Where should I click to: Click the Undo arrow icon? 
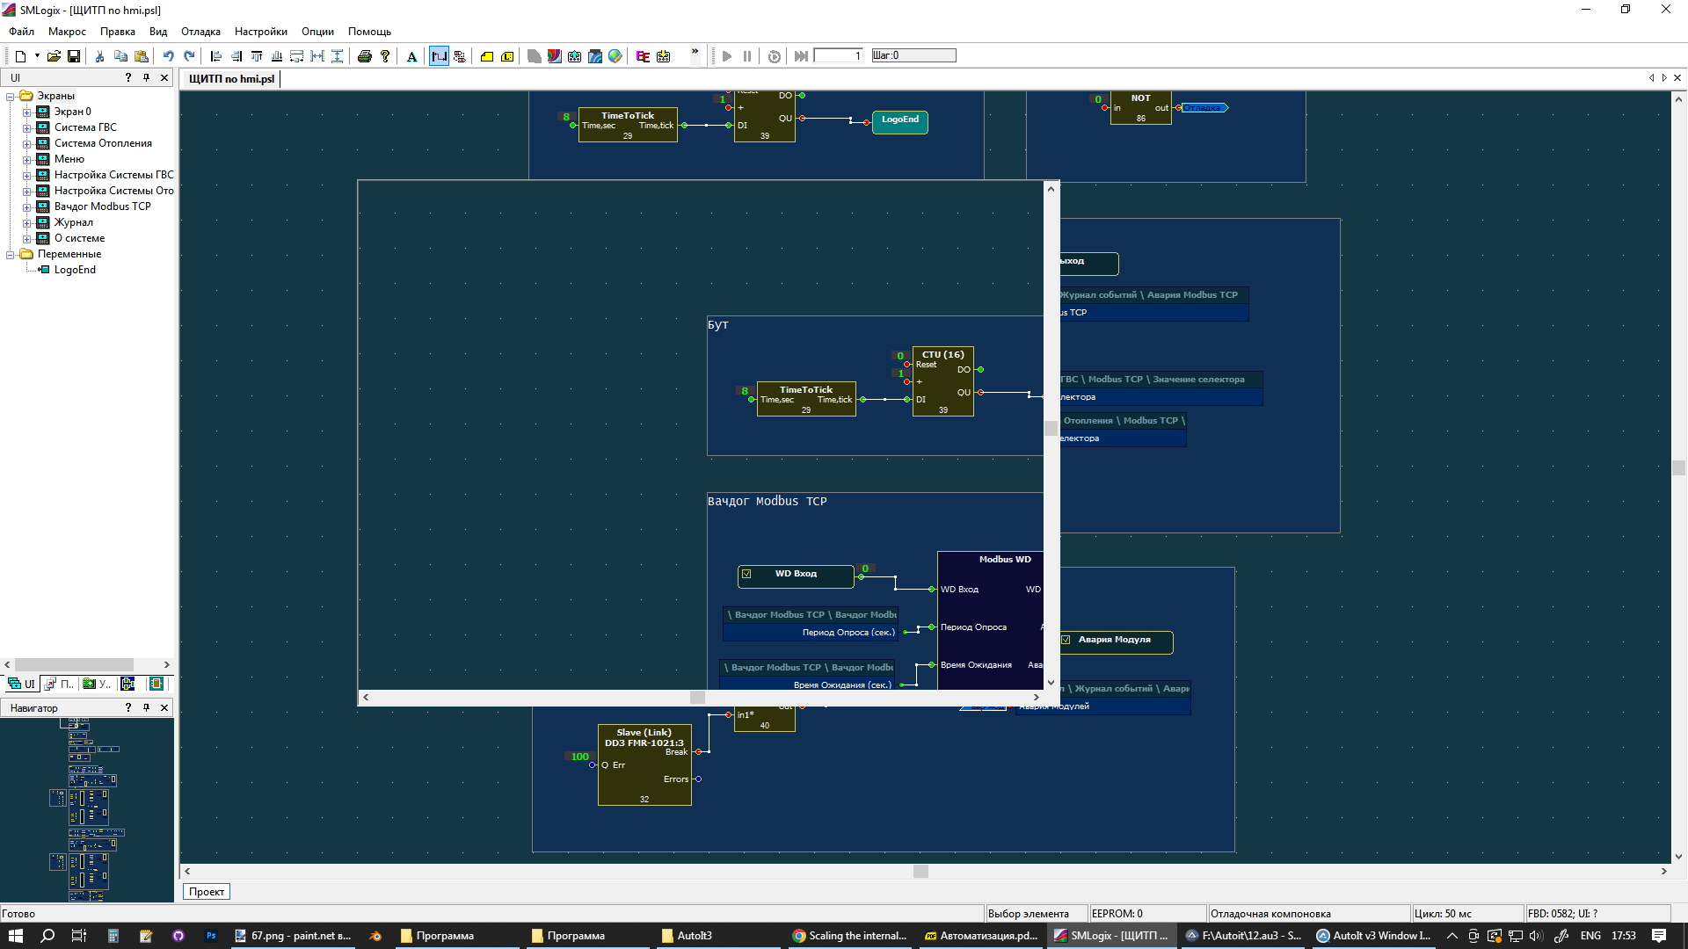[168, 56]
